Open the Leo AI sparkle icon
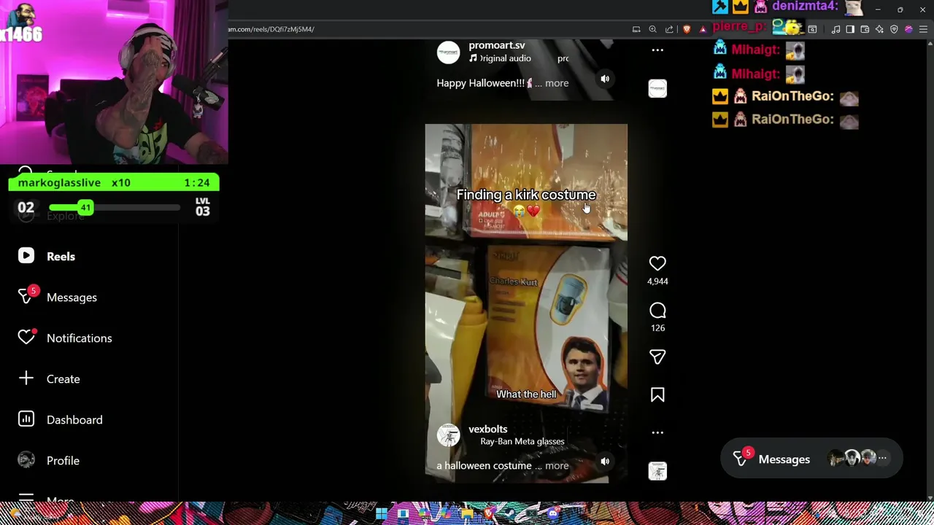934x525 pixels. (879, 29)
